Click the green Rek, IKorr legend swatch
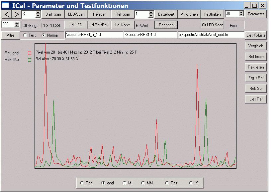The width and height of the screenshot is (279, 192). click(x=30, y=60)
